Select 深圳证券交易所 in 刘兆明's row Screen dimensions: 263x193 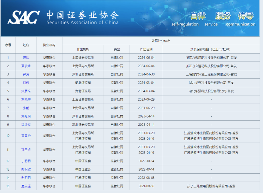pos(83,116)
